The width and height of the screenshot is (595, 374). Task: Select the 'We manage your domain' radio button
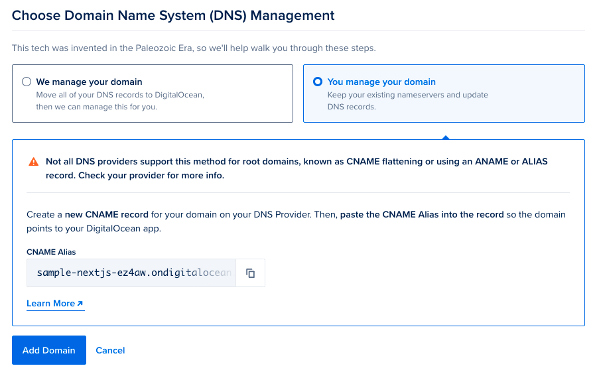(x=27, y=82)
